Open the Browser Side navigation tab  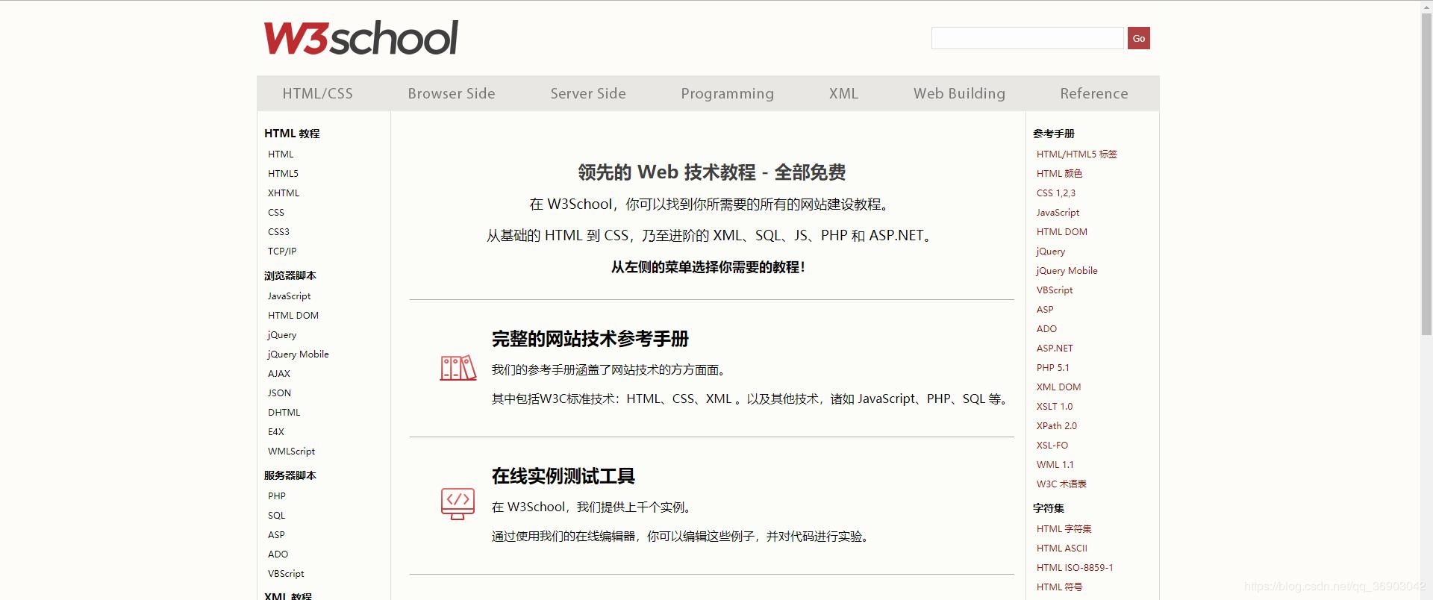(x=452, y=93)
